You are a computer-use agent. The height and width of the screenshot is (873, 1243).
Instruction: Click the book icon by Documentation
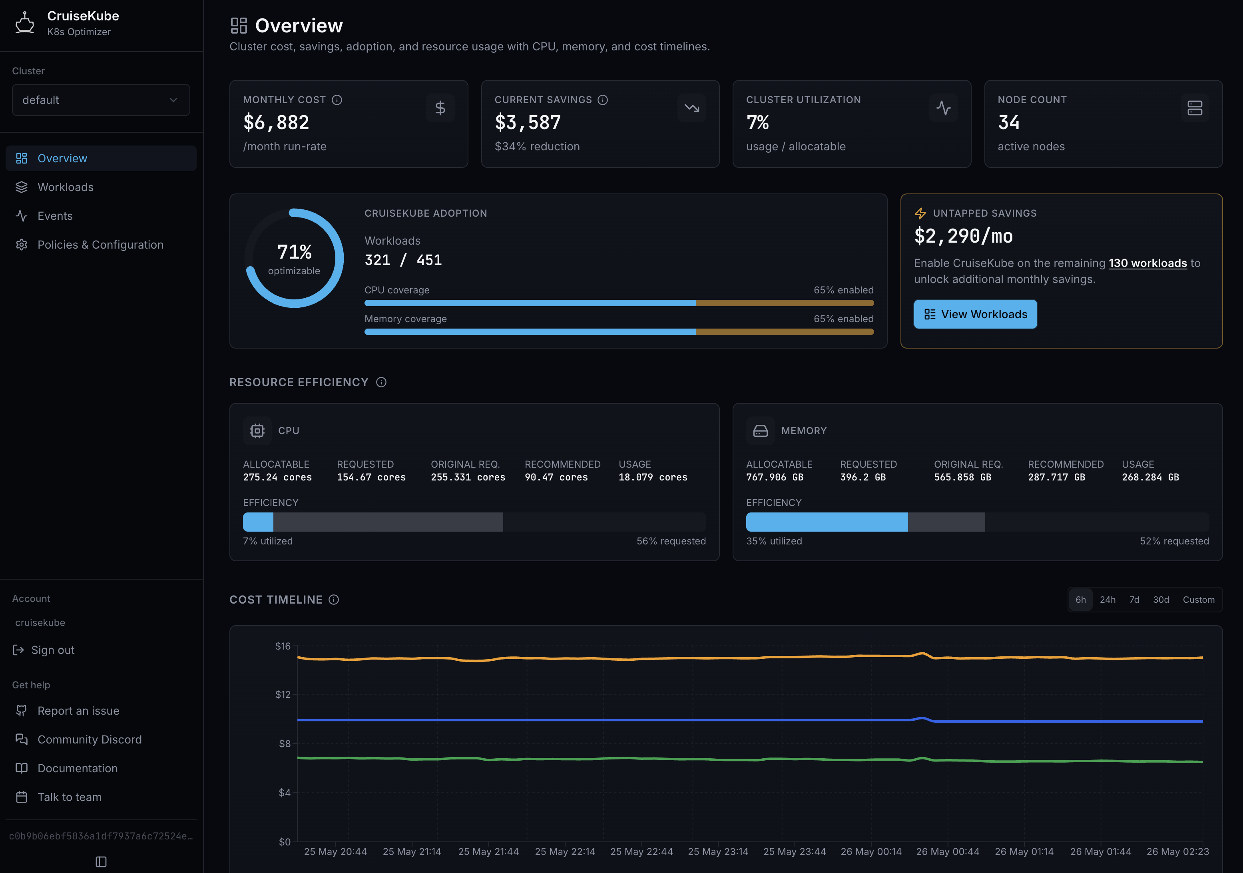click(22, 768)
